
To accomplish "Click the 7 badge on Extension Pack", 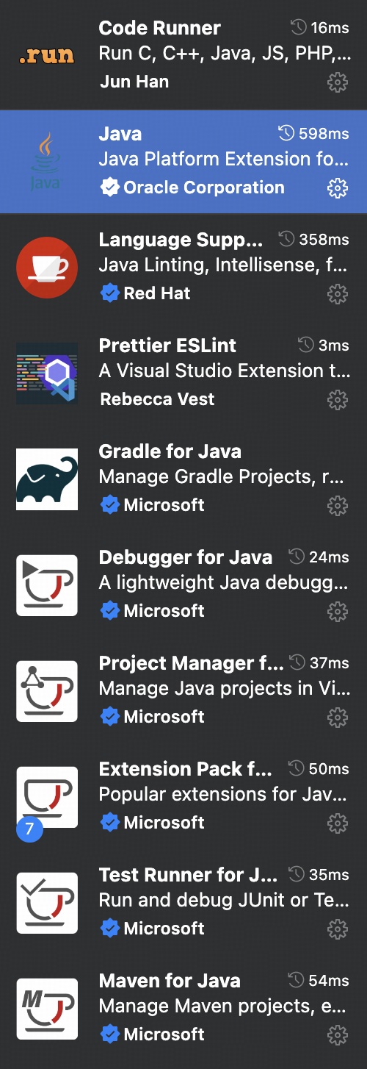I will [29, 830].
